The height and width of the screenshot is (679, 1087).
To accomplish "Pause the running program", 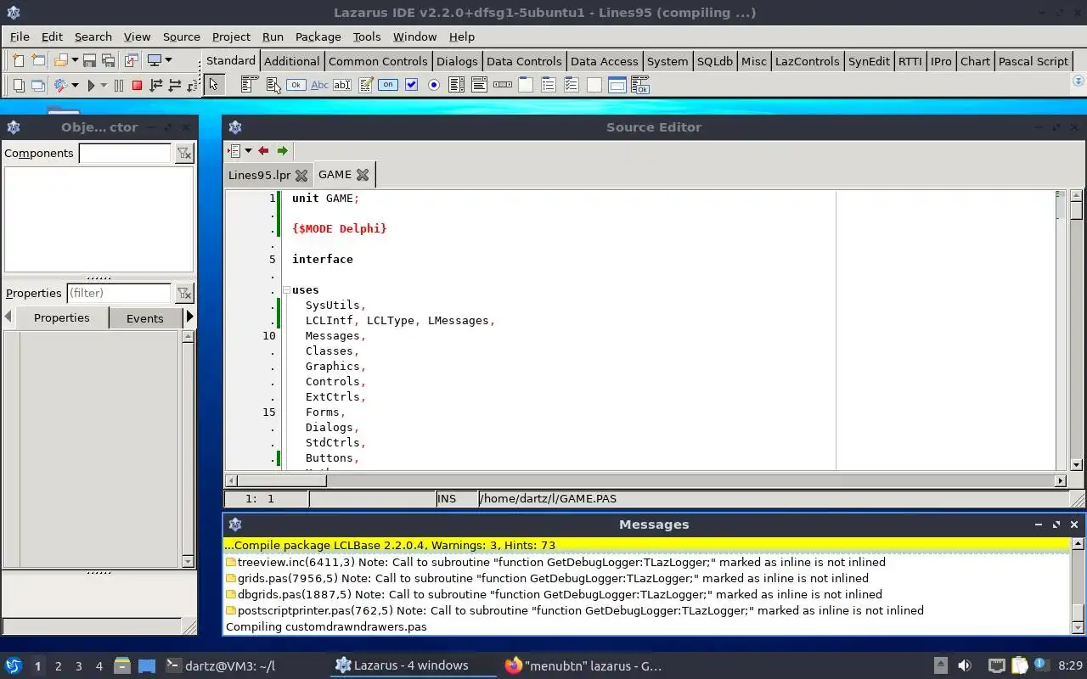I will click(x=119, y=85).
